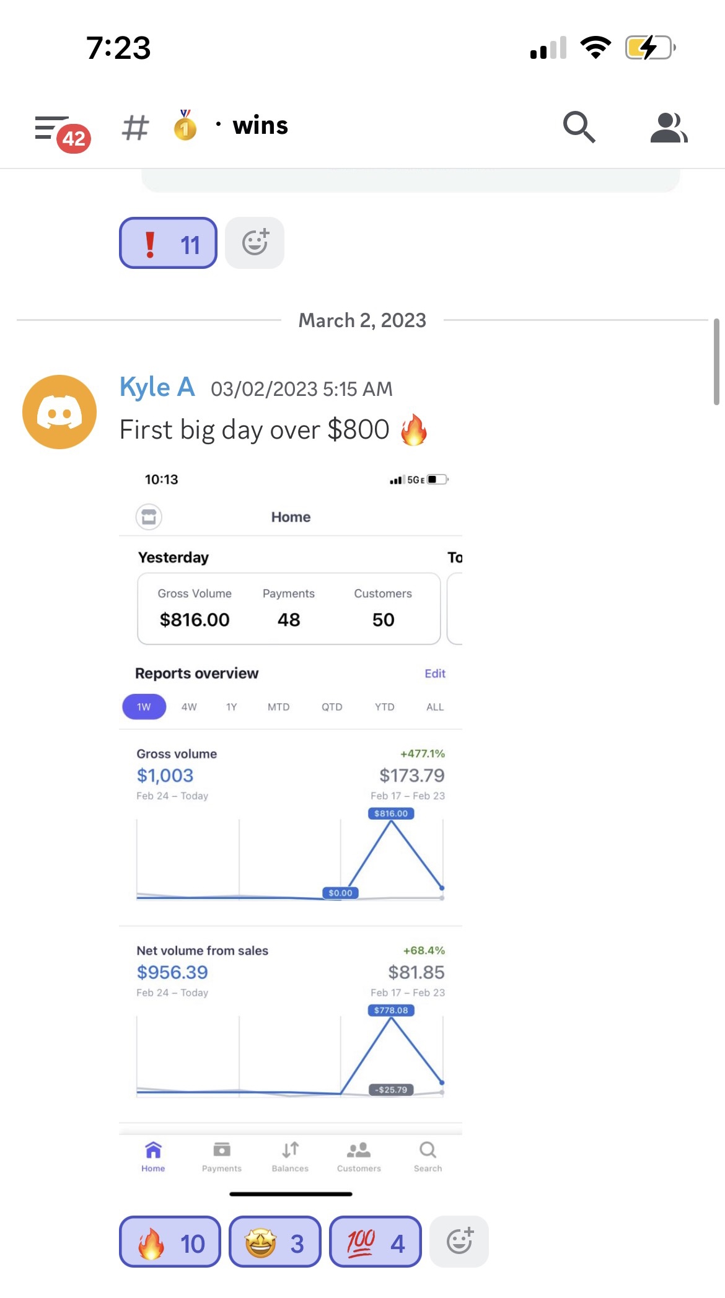Toggle the exclamation mark reaction
The height and width of the screenshot is (1298, 725).
[167, 242]
